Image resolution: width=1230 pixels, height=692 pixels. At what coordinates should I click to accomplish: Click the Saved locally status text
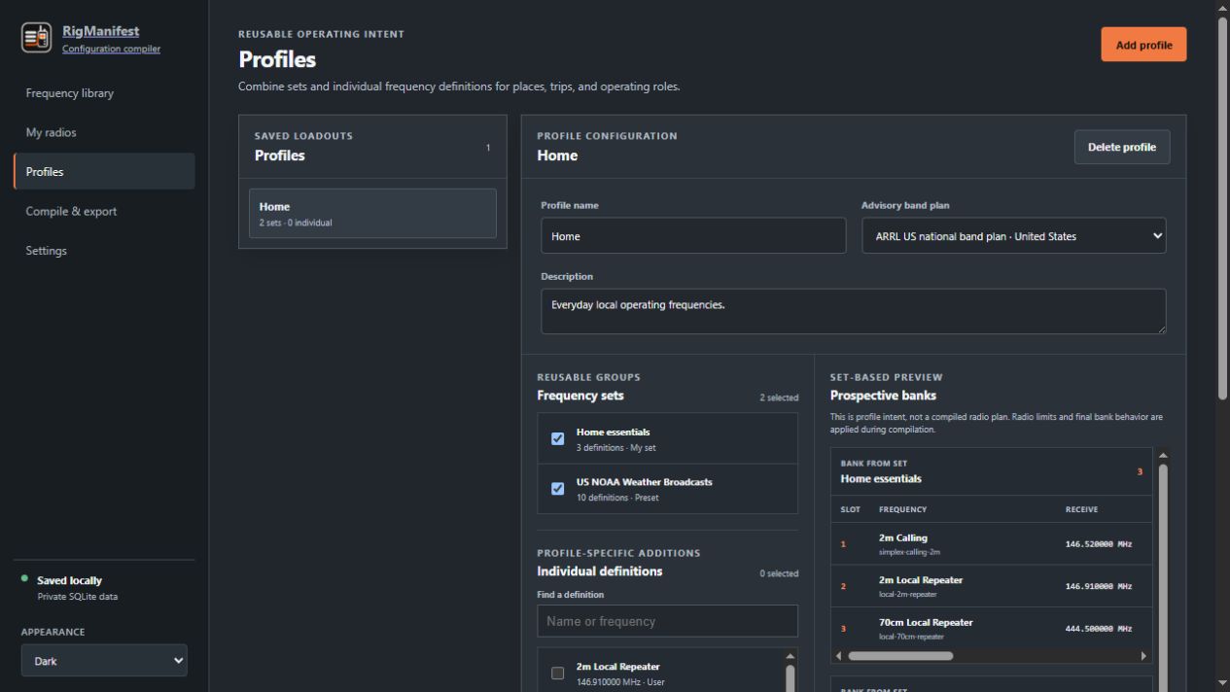69,580
